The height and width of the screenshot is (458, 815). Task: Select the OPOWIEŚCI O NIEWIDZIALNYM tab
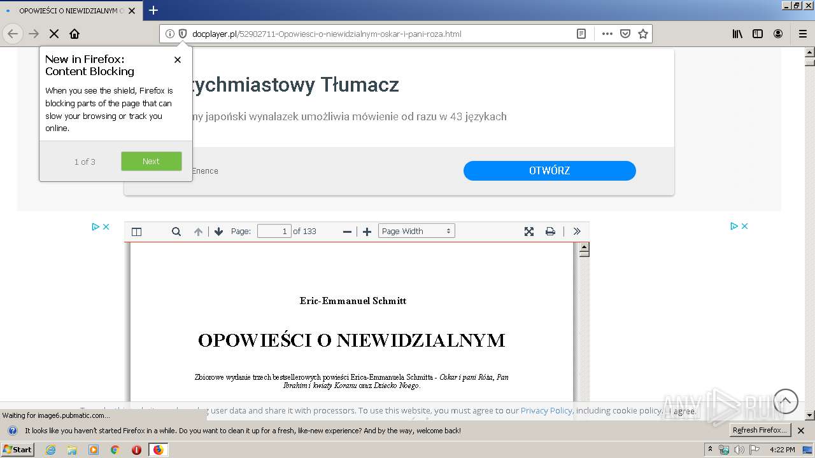pos(70,11)
